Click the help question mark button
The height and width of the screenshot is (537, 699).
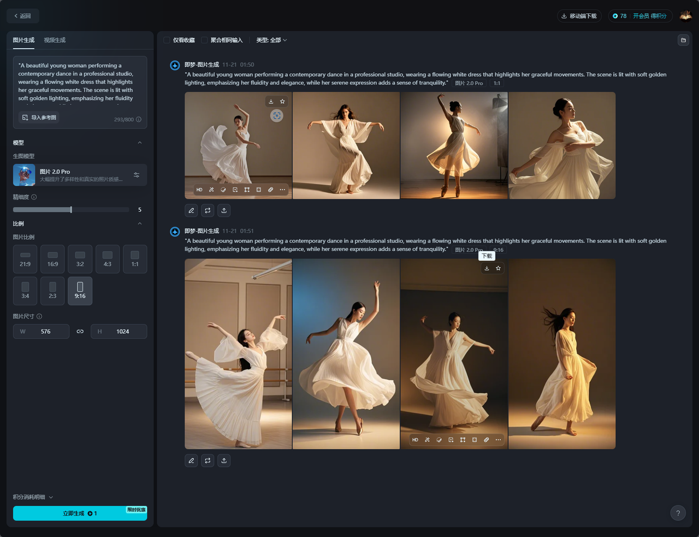click(x=678, y=513)
